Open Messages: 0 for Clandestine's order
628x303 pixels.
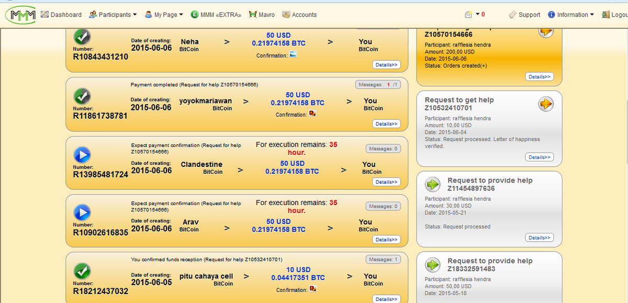383,149
